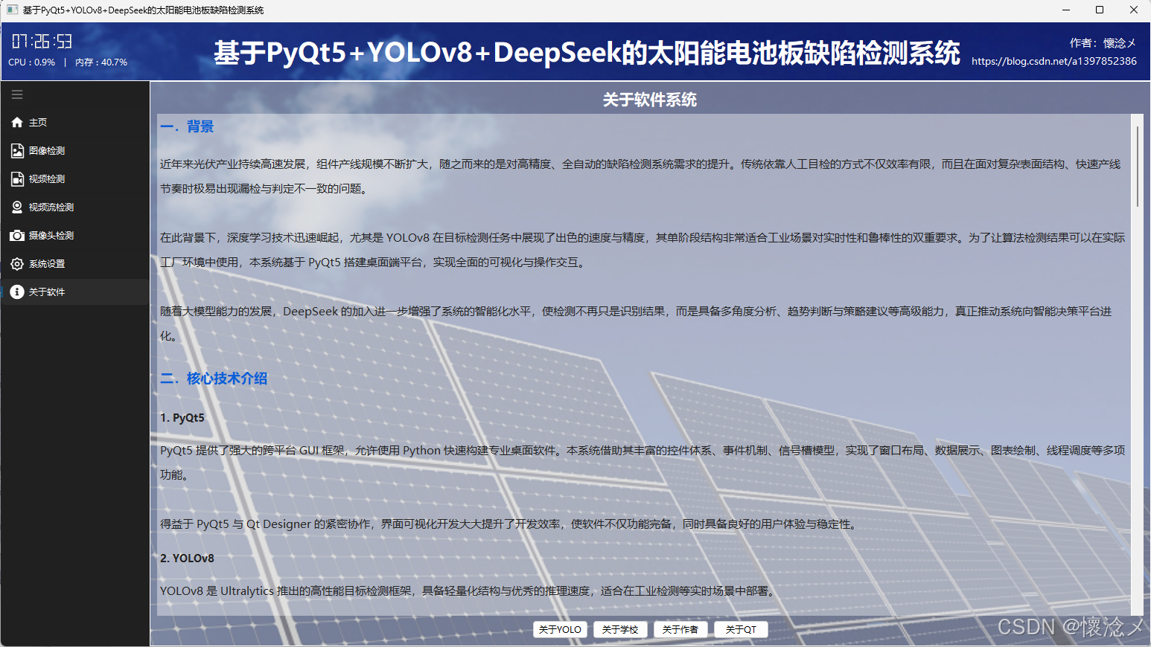The height and width of the screenshot is (647, 1151).
Task: Click the paragraph beginning PyQt5 提供了
Action: pyautogui.click(x=643, y=463)
